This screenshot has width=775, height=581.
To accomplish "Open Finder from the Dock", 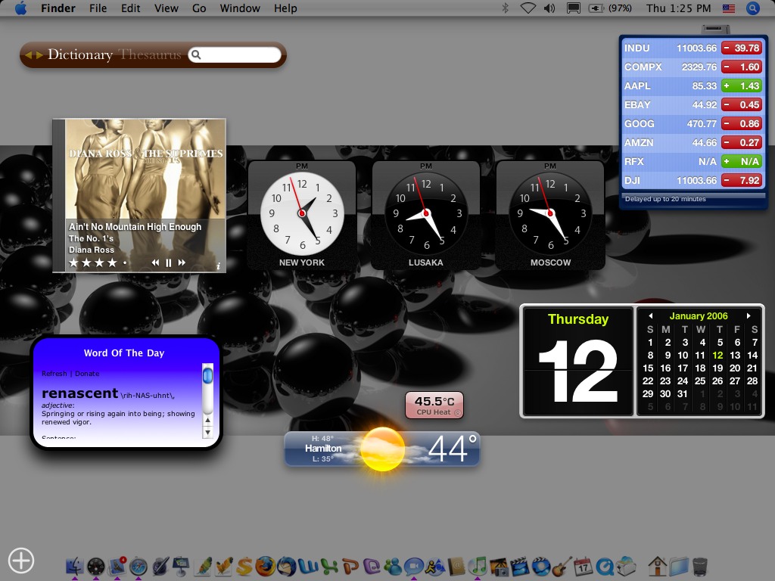I will (x=75, y=566).
